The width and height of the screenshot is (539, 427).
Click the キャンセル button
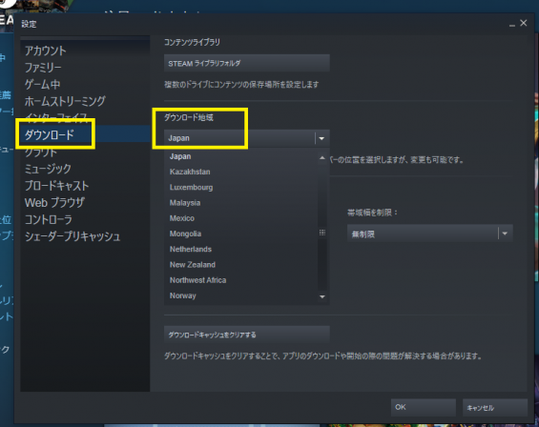495,407
